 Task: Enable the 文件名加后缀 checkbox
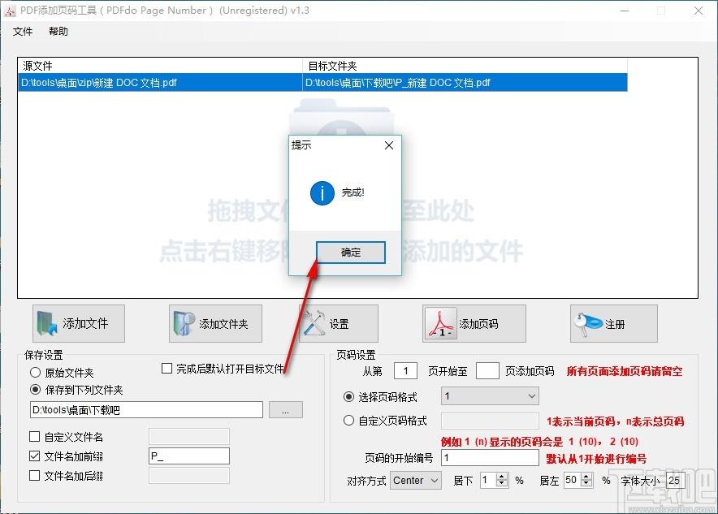pos(34,476)
